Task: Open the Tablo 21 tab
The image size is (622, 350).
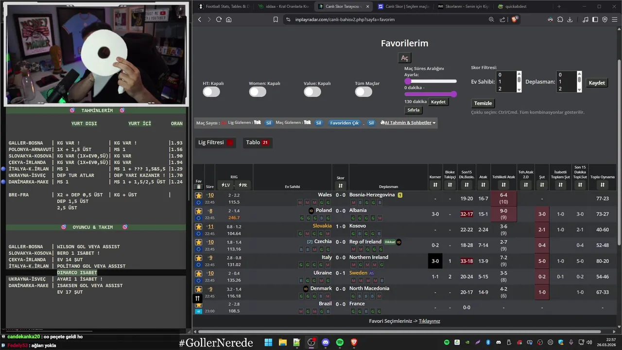Action: pyautogui.click(x=257, y=142)
